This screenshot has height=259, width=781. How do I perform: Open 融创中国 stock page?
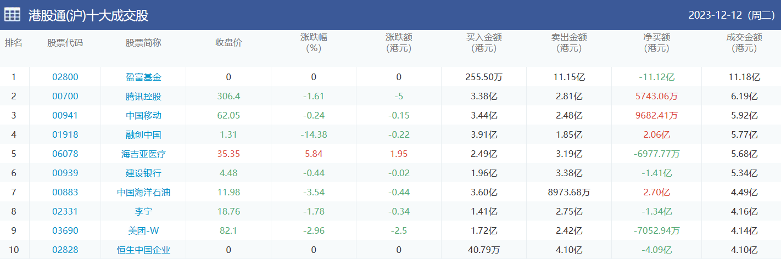[143, 135]
